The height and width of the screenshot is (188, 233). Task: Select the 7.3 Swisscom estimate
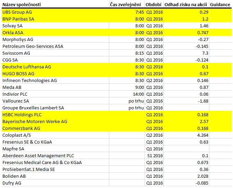click(205, 53)
